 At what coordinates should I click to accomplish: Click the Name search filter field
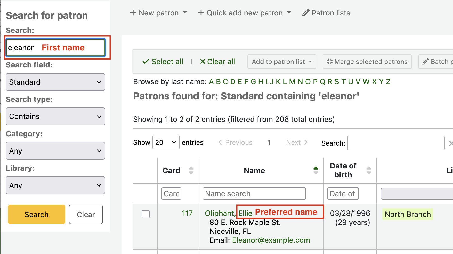pos(254,193)
